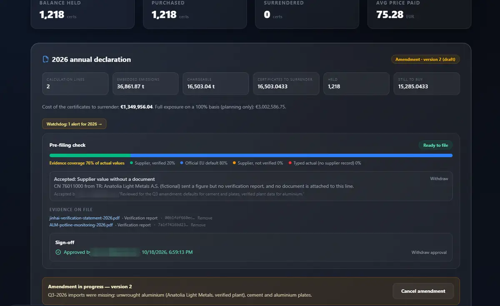Click the blue segment of the evidence coverage bar

291,155
